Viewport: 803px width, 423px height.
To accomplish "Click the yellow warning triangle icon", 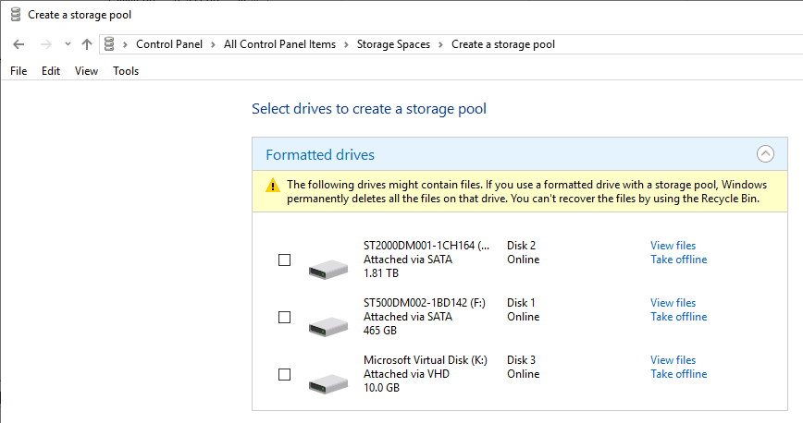I will point(272,185).
